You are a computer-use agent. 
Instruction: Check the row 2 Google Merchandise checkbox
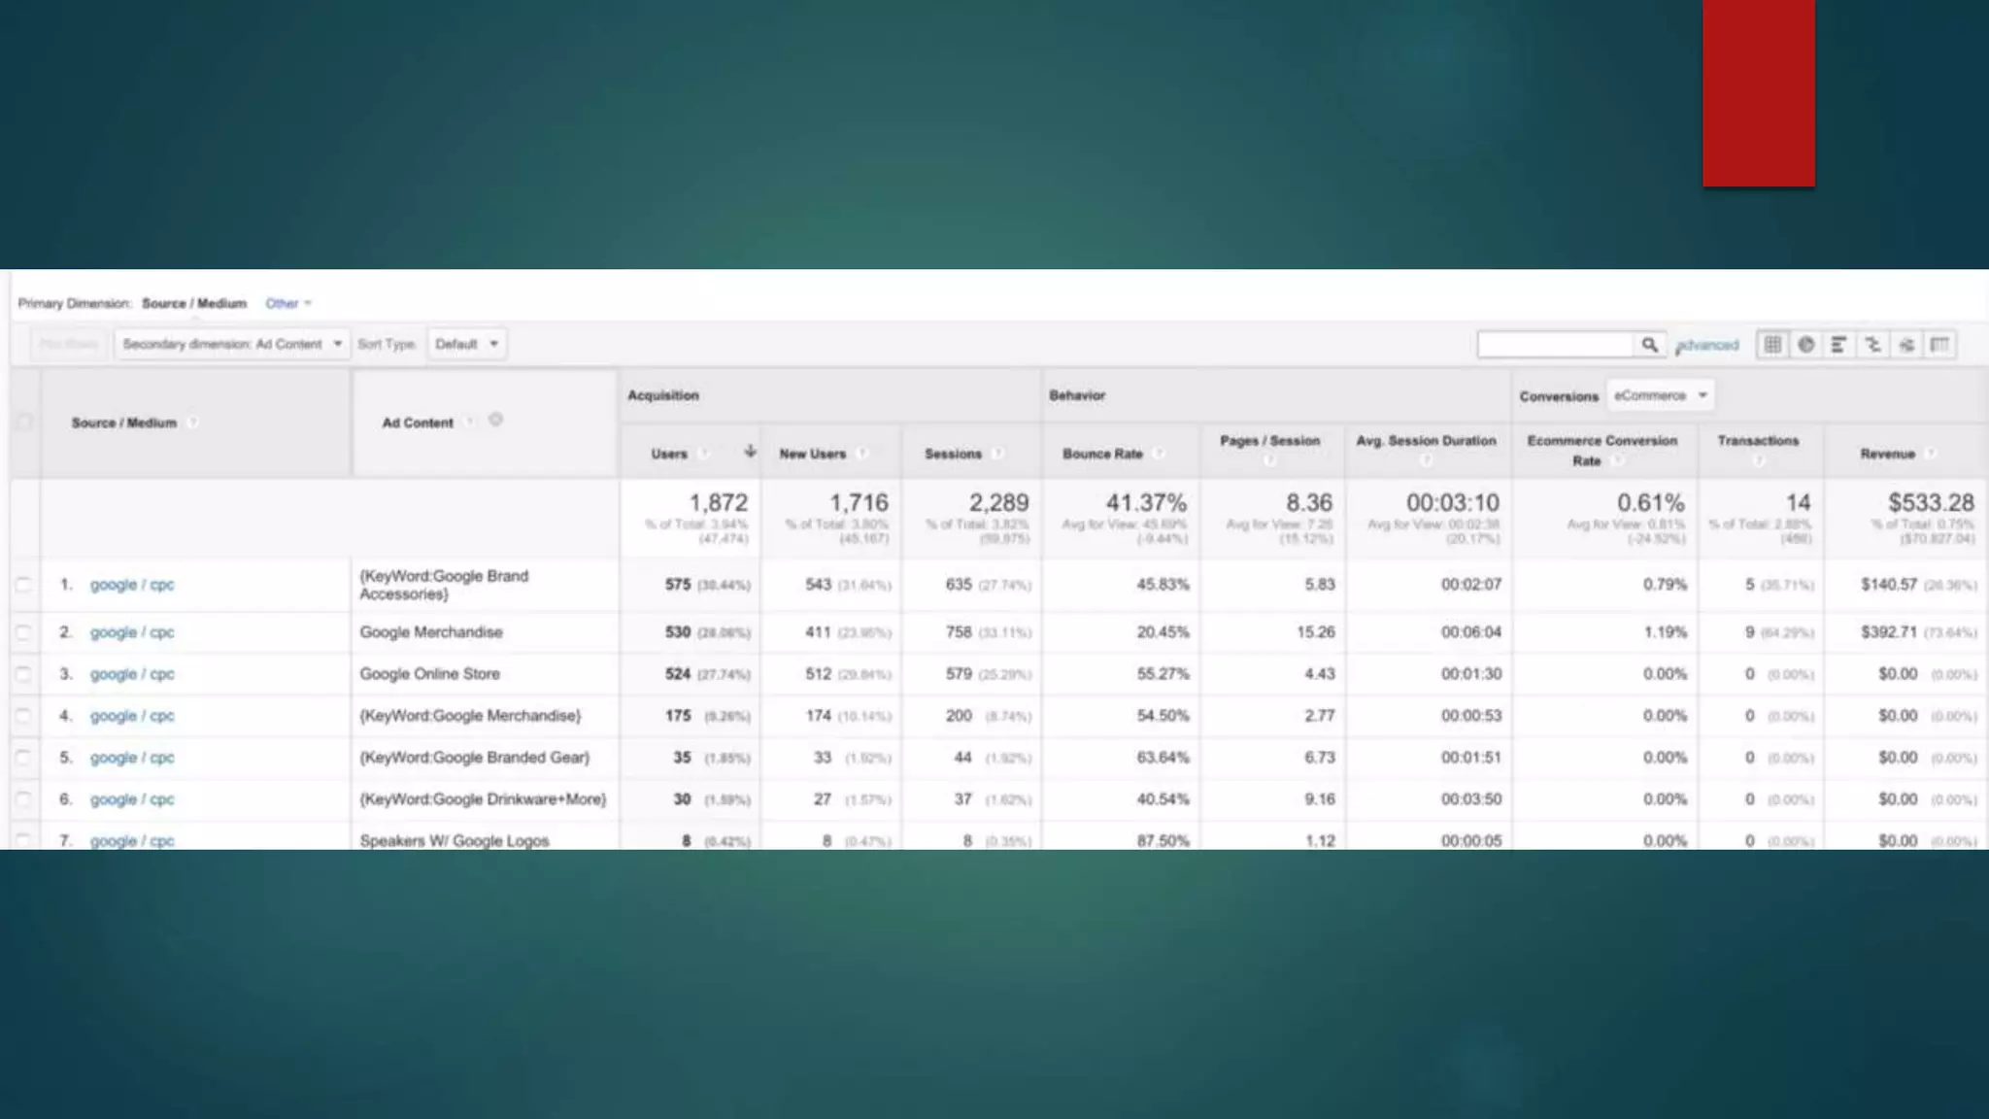tap(23, 632)
